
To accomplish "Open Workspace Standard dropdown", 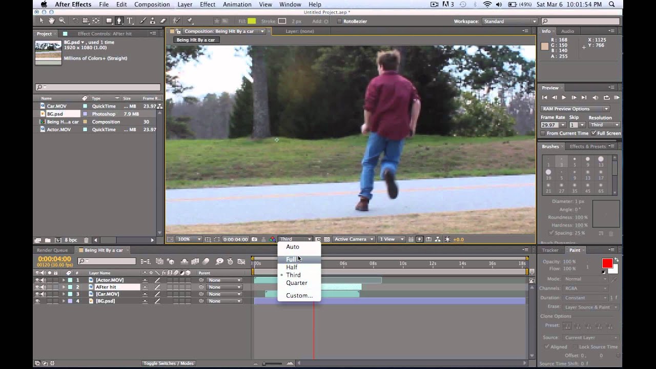I will [509, 22].
